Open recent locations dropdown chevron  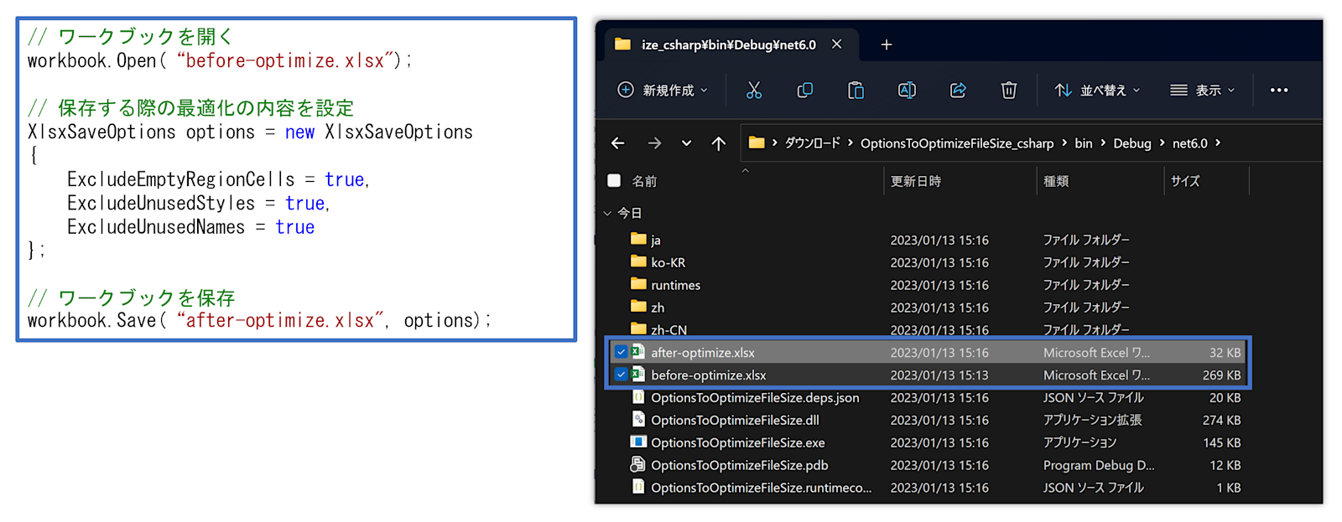pyautogui.click(x=686, y=143)
